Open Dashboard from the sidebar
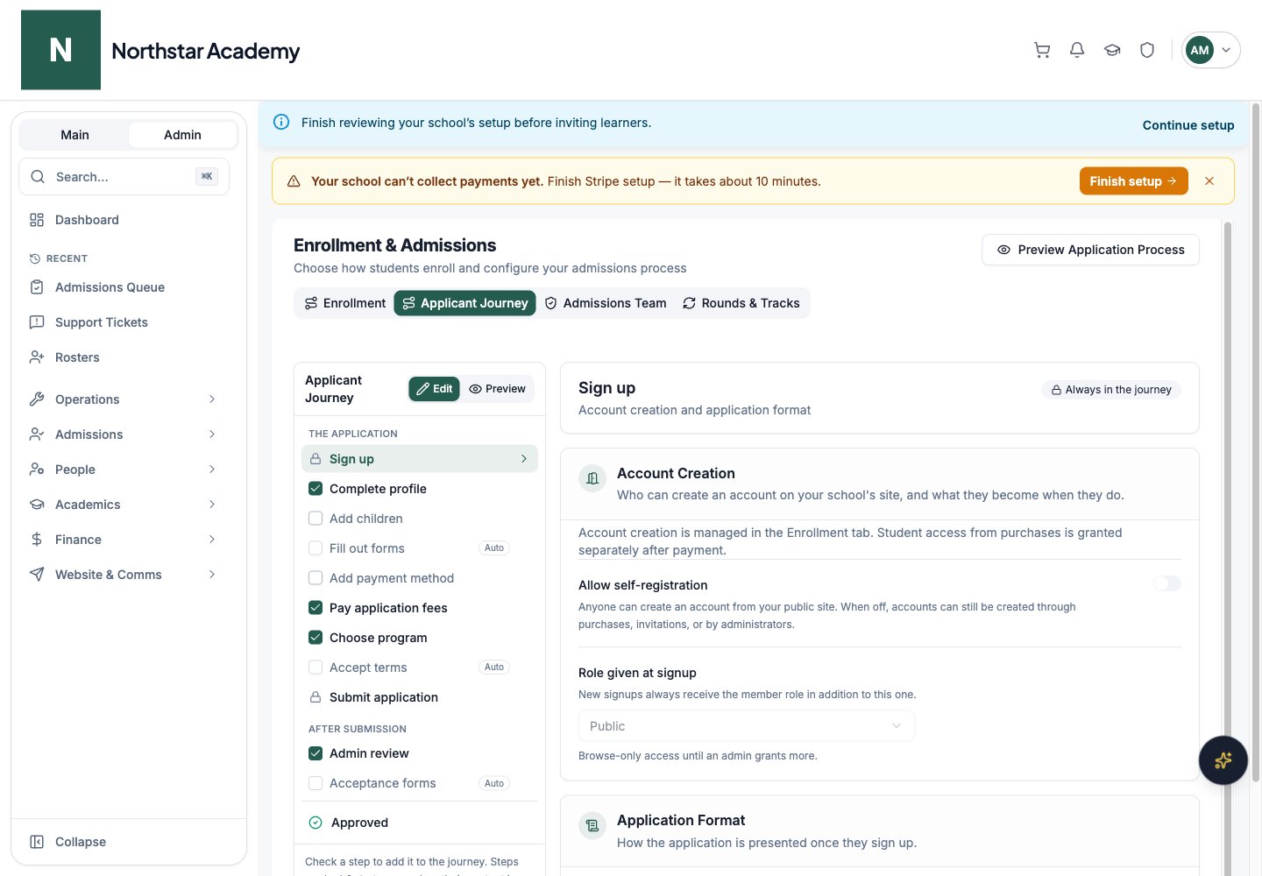 pyautogui.click(x=124, y=220)
